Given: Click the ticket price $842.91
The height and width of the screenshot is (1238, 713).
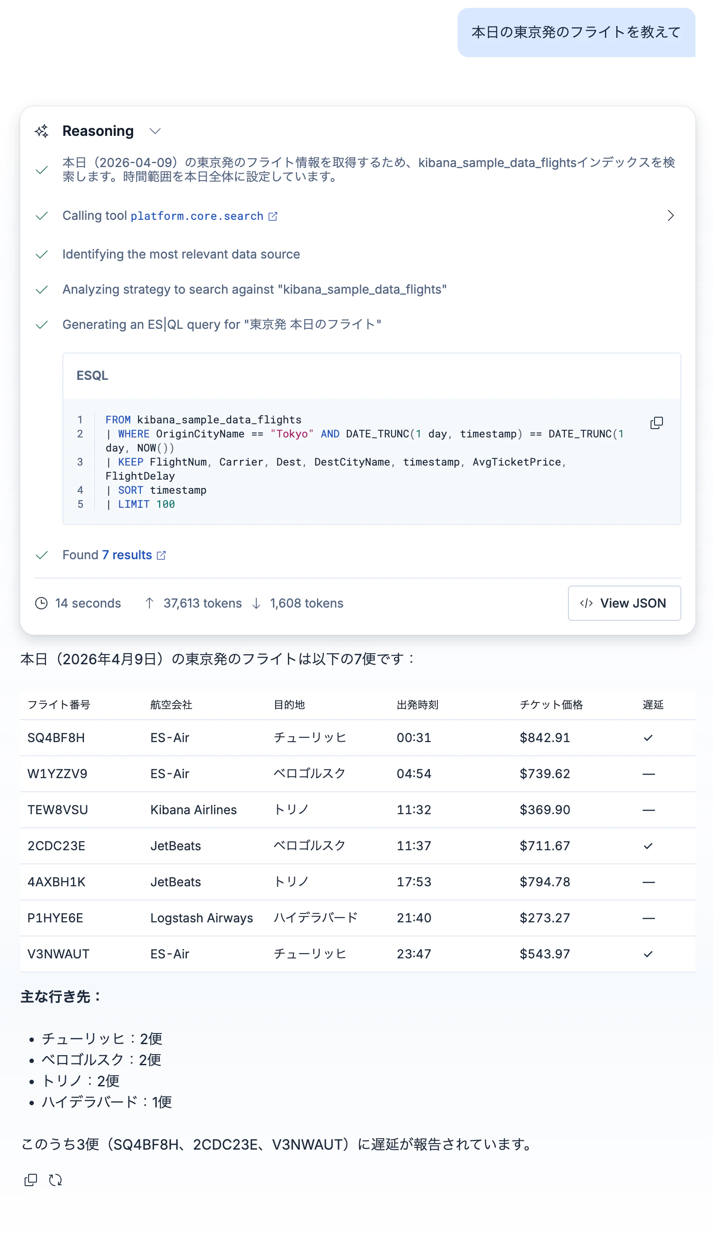Looking at the screenshot, I should pyautogui.click(x=545, y=738).
